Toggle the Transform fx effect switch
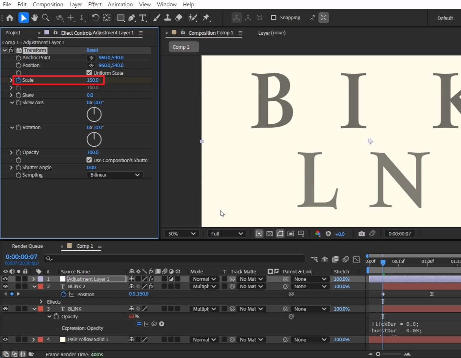The width and height of the screenshot is (461, 358). pyautogui.click(x=11, y=50)
